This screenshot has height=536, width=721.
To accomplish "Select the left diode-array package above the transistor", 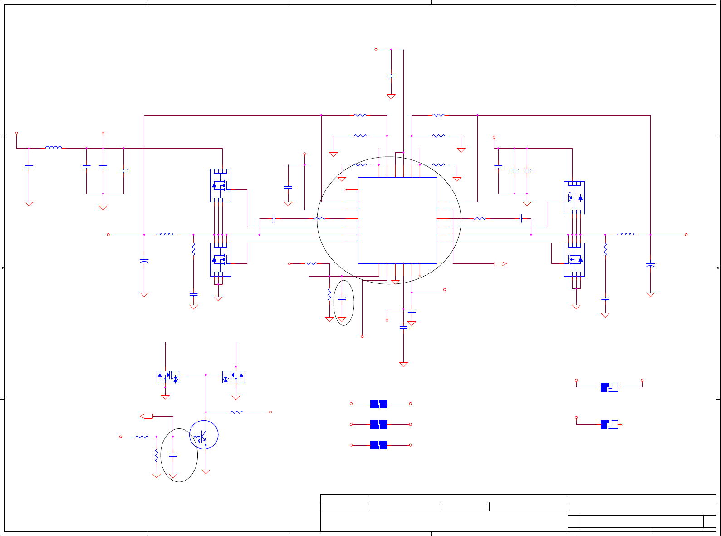I will (x=168, y=377).
